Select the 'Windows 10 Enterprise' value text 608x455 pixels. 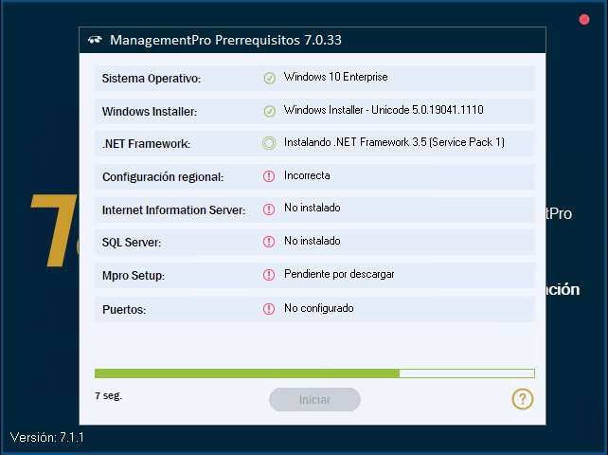point(336,77)
